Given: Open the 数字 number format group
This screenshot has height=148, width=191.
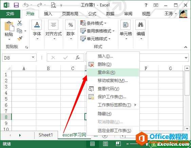Looking at the screenshot, I should click(x=71, y=30).
